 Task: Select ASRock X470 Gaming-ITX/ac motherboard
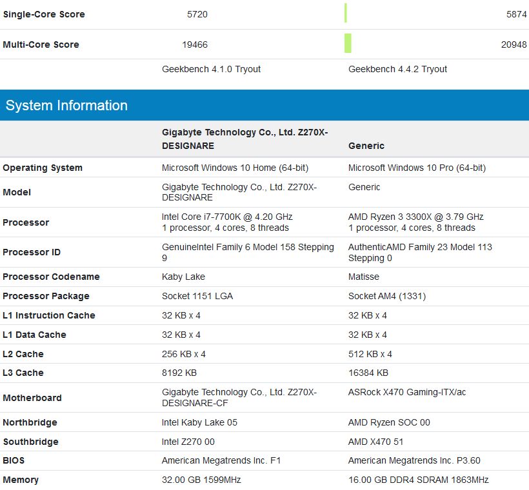click(x=407, y=392)
